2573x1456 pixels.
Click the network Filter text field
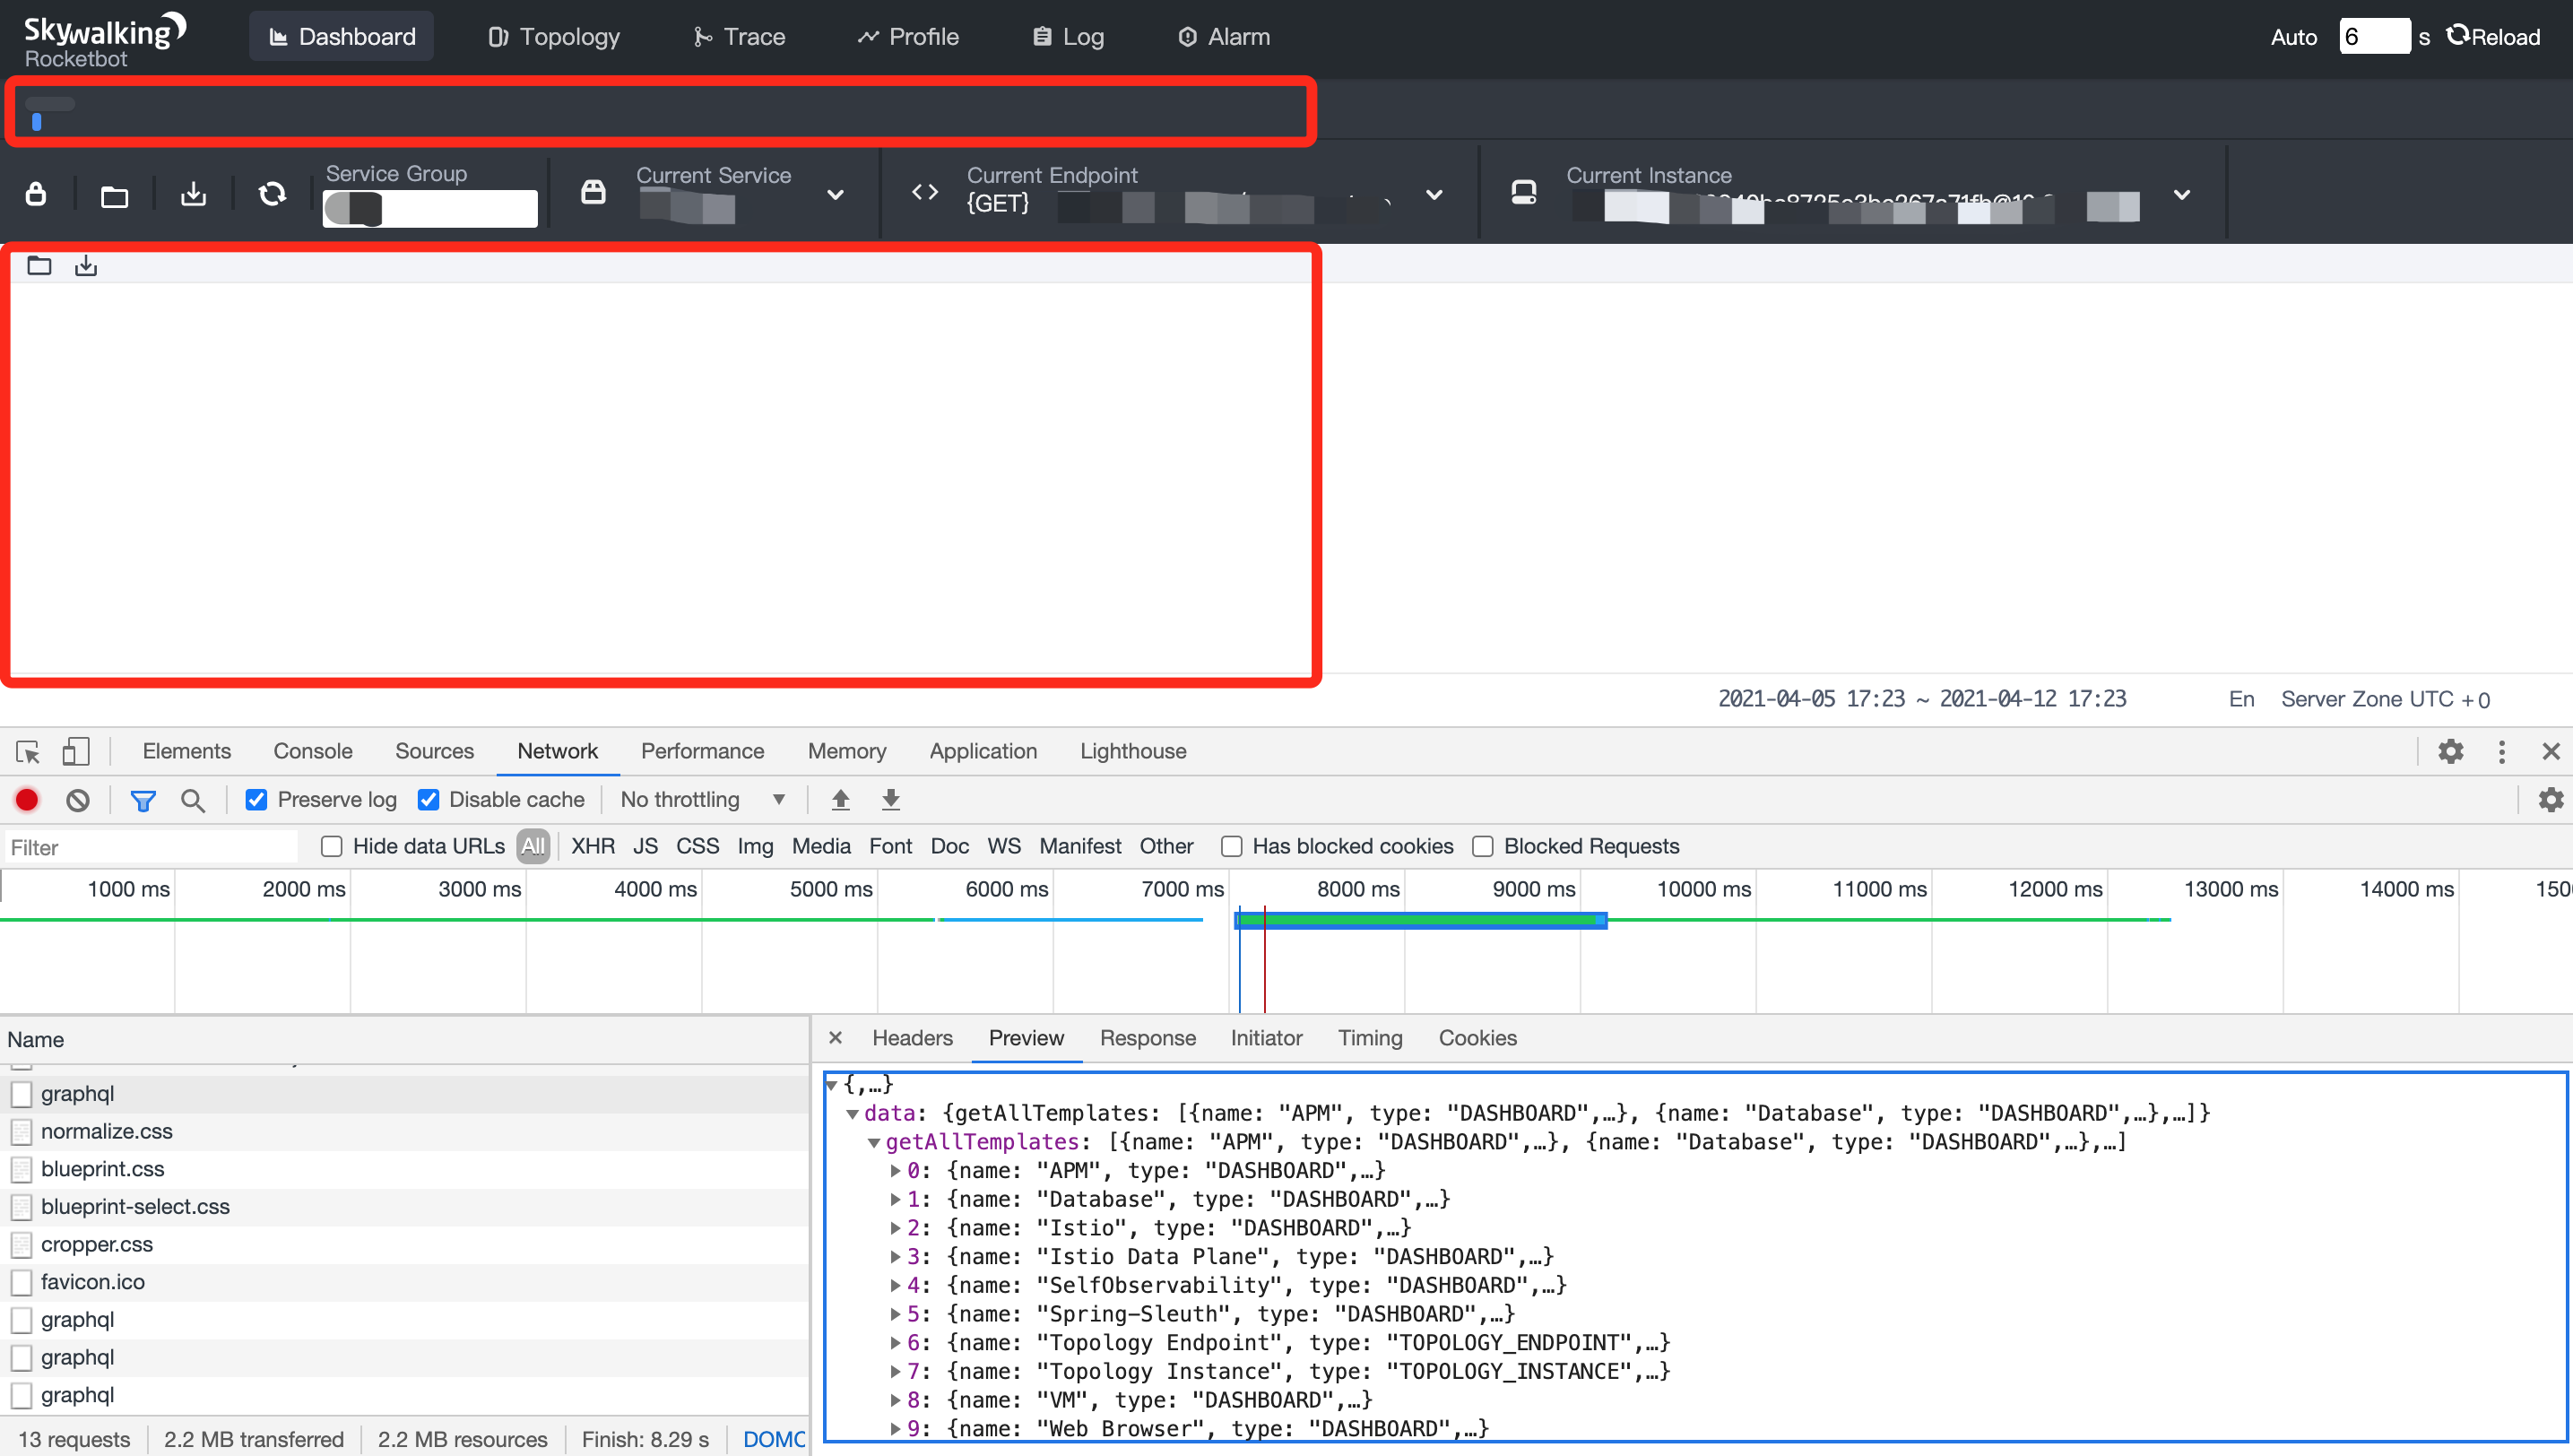(150, 847)
